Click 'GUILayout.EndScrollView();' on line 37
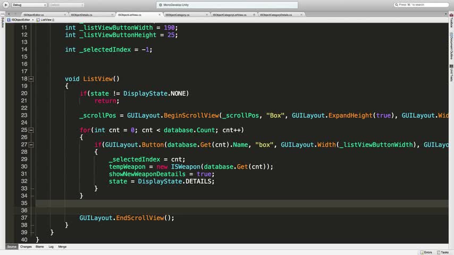Screen dimensions: 454x255 127,218
